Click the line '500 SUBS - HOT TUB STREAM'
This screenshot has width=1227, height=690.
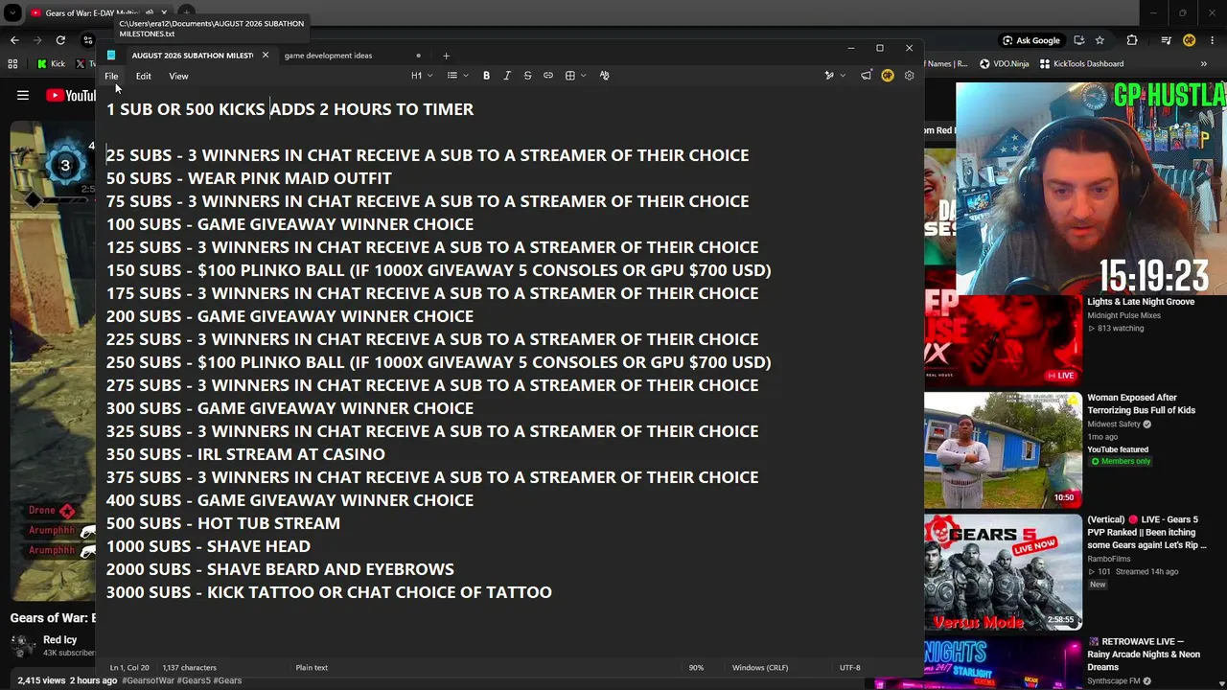coord(223,523)
